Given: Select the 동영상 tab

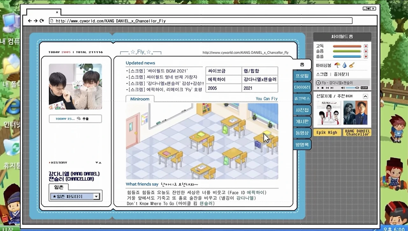Looking at the screenshot, I should 302,133.
